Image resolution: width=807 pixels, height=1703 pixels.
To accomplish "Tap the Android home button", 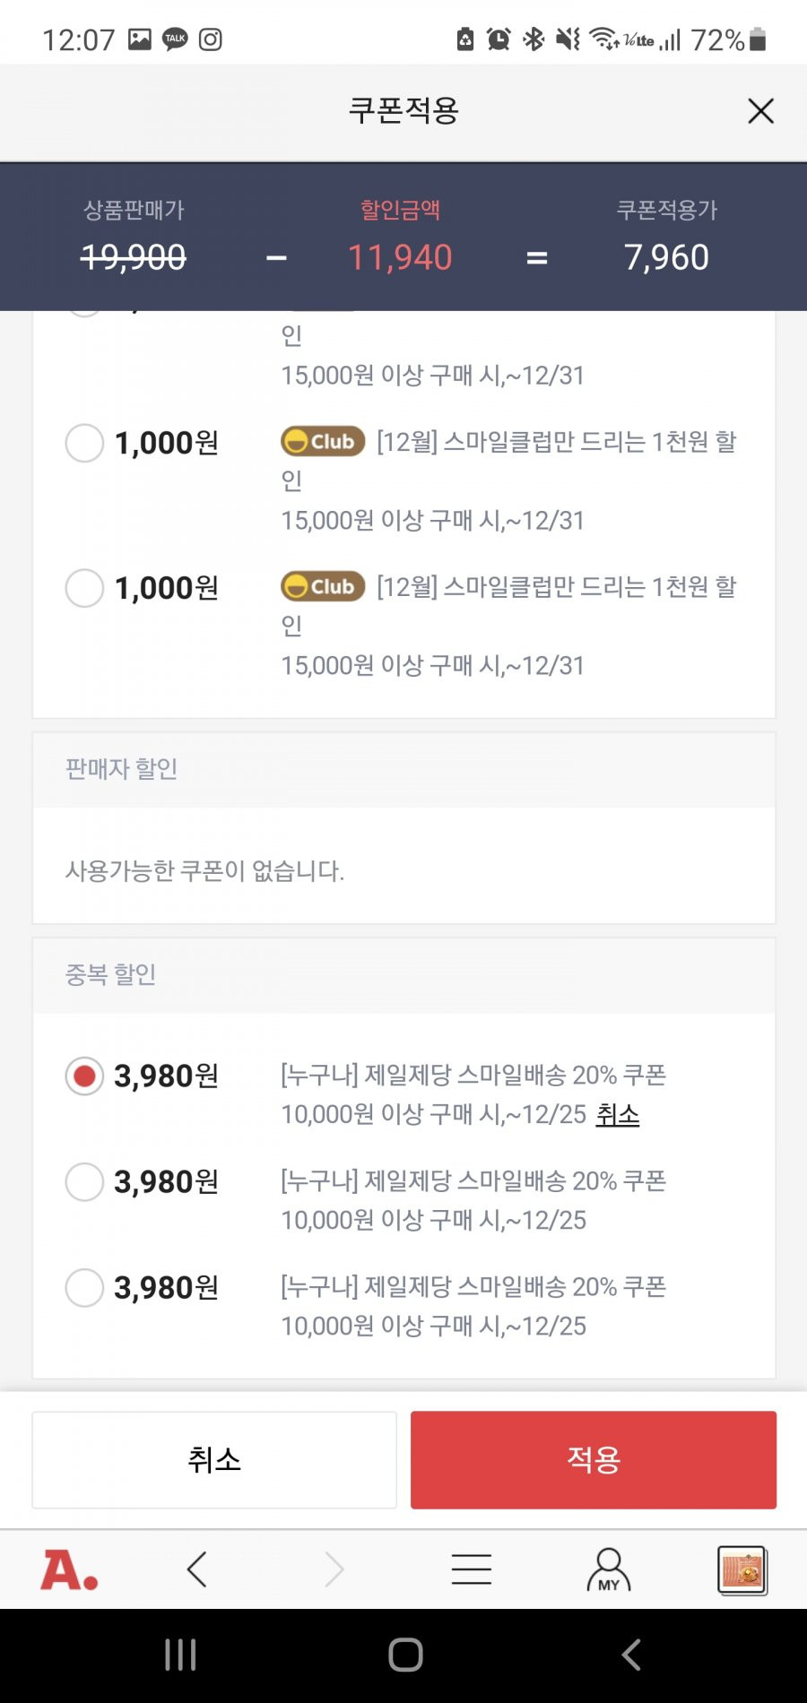I will coord(405,1655).
